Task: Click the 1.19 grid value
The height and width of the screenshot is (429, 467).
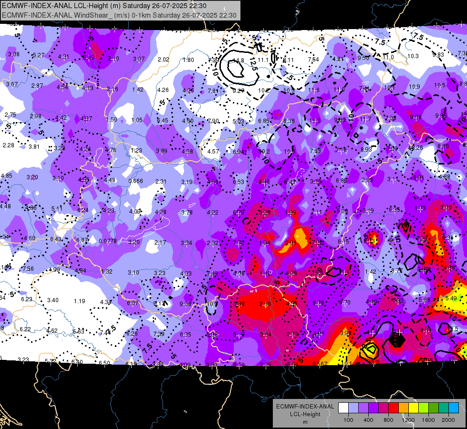Action: coord(80,301)
